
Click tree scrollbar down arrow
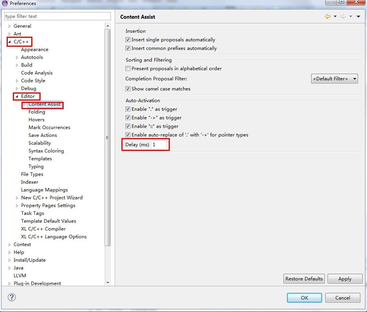click(x=108, y=282)
